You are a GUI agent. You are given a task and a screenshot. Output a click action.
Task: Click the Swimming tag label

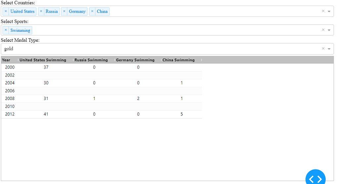tap(20, 30)
